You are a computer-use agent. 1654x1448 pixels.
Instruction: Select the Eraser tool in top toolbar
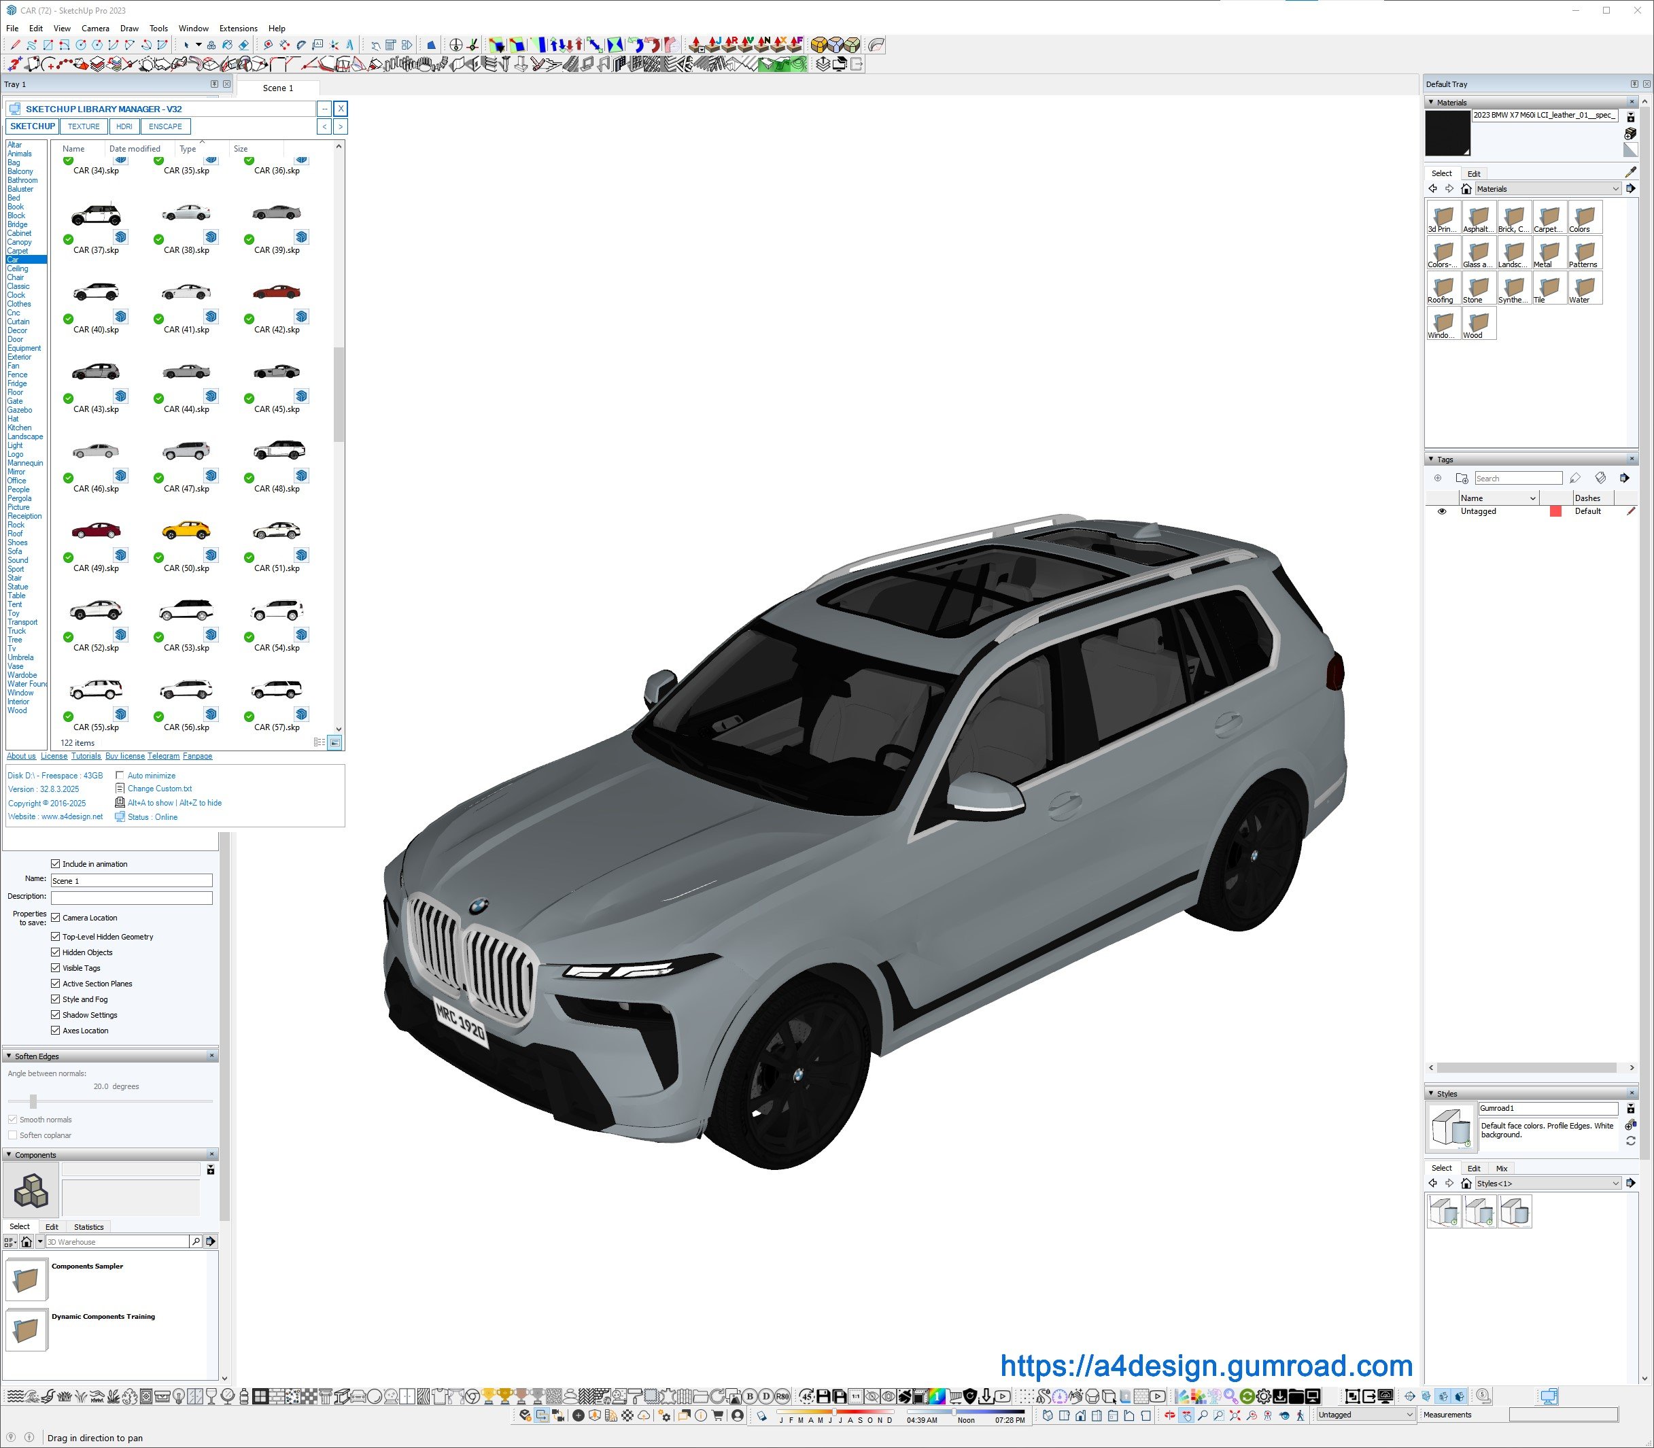point(243,46)
